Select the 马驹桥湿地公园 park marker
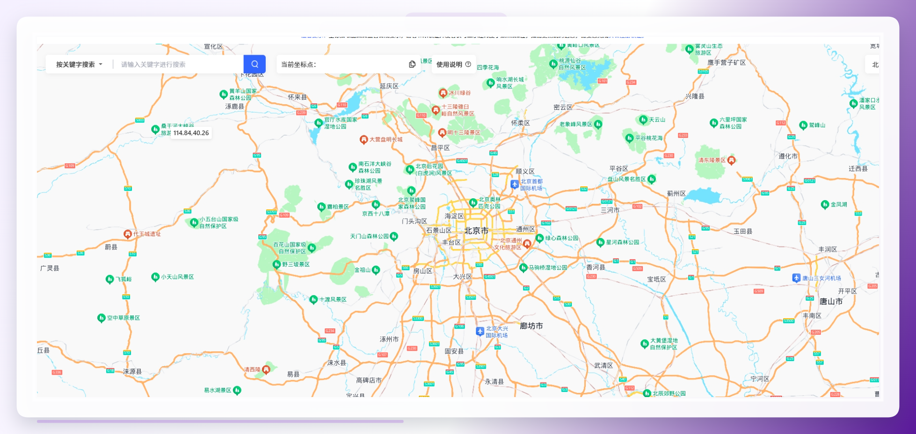This screenshot has height=434, width=916. 523,268
